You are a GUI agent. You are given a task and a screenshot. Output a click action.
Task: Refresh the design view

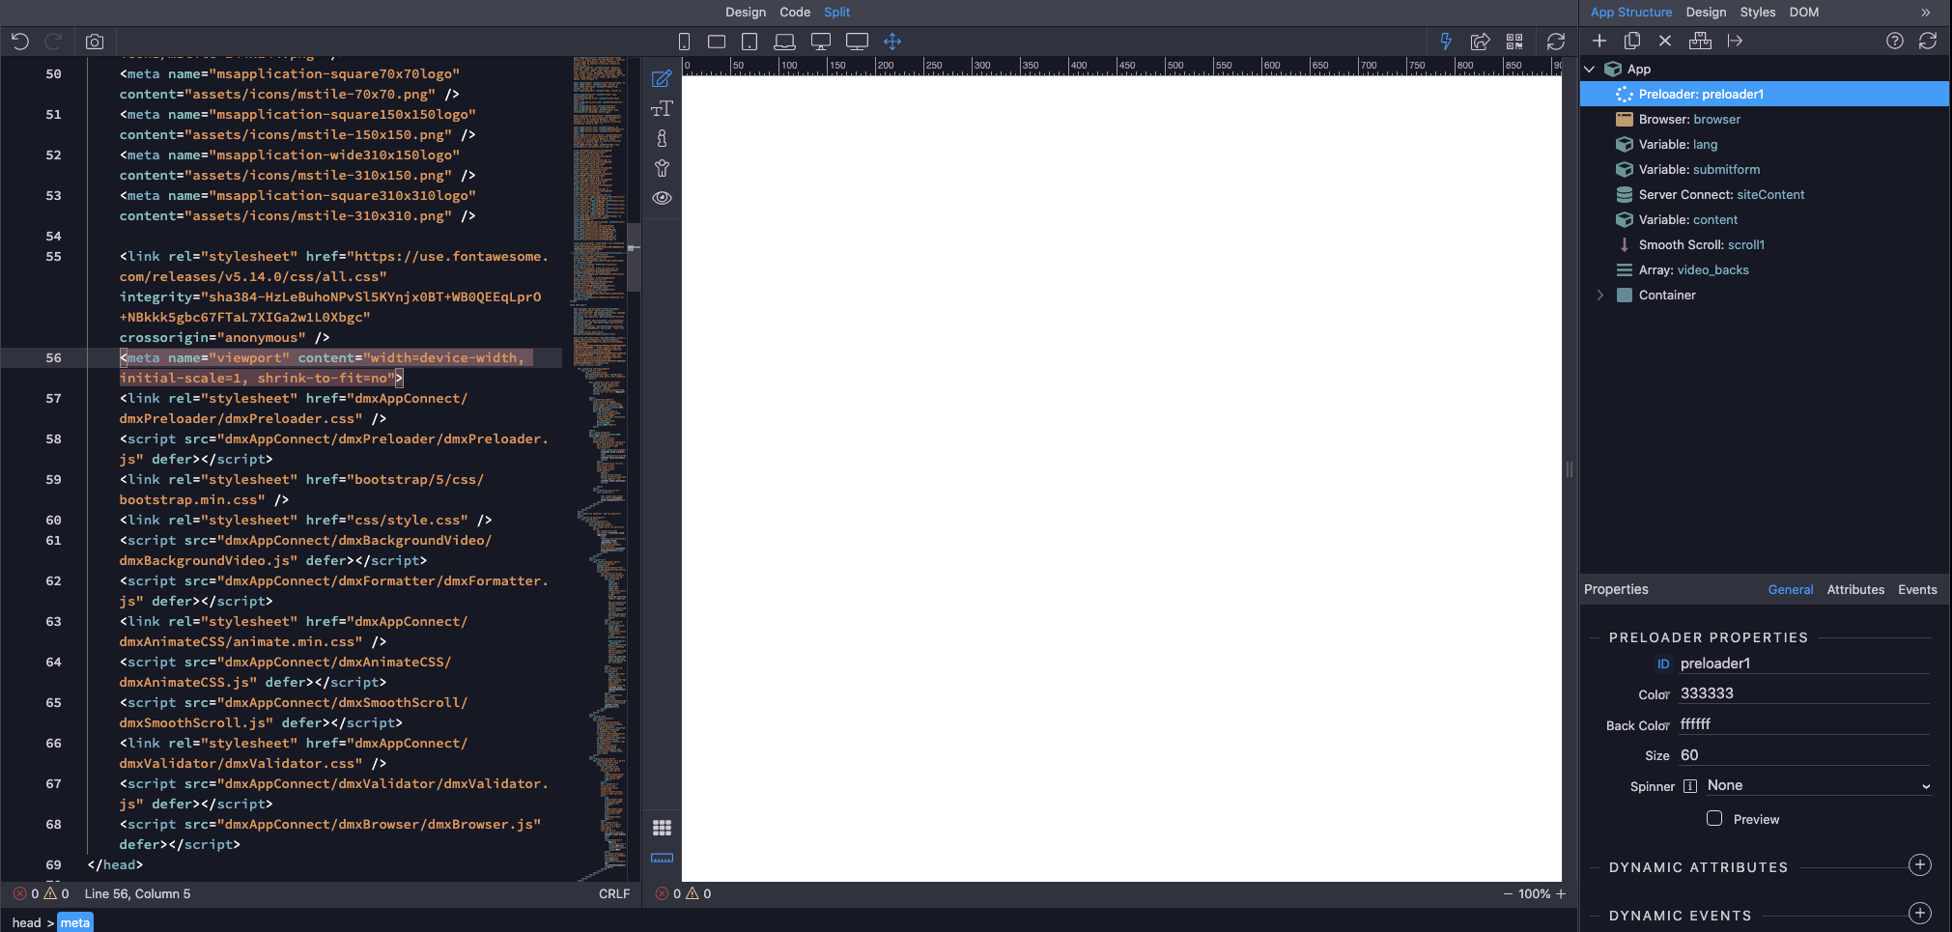(1556, 42)
